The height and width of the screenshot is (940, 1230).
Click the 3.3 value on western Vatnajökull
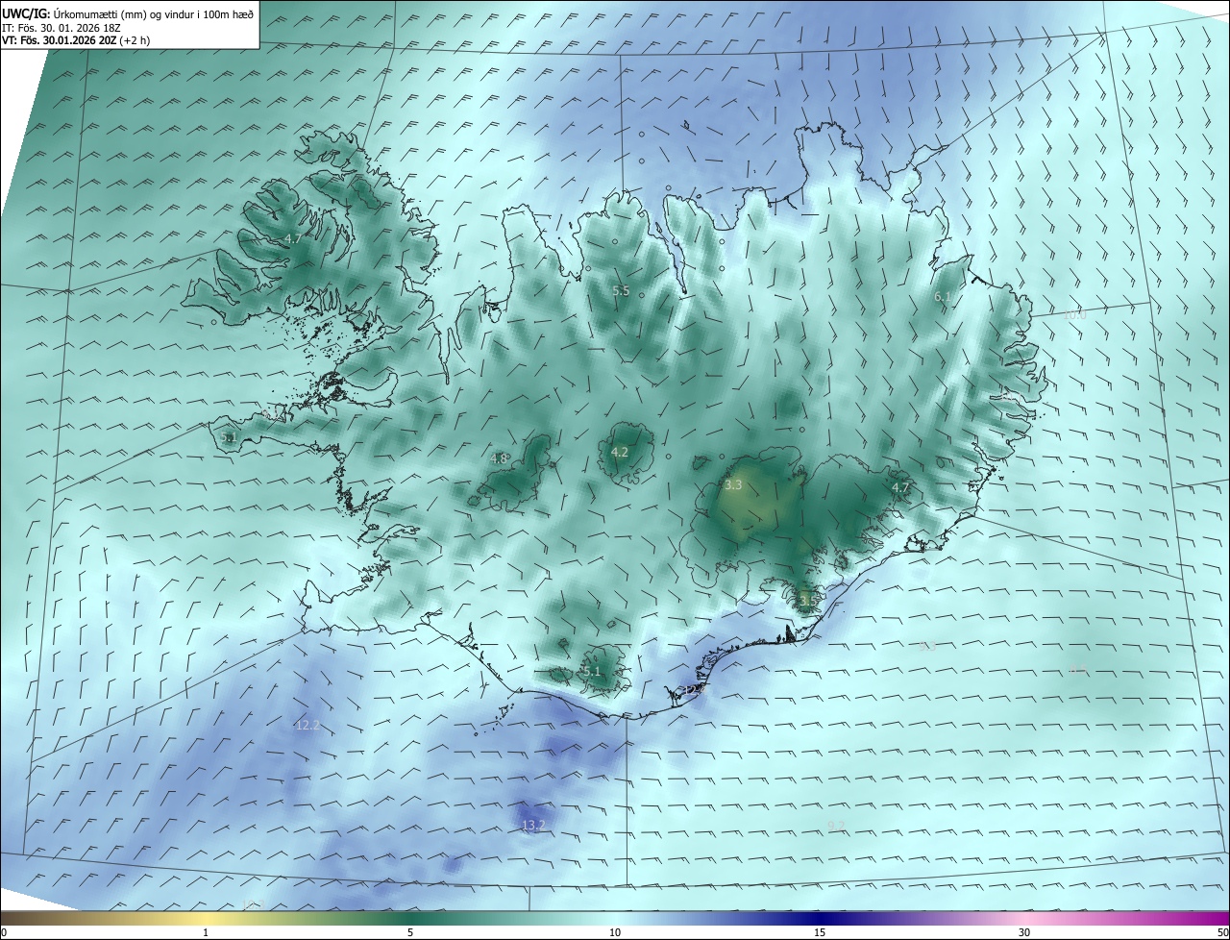click(x=733, y=485)
